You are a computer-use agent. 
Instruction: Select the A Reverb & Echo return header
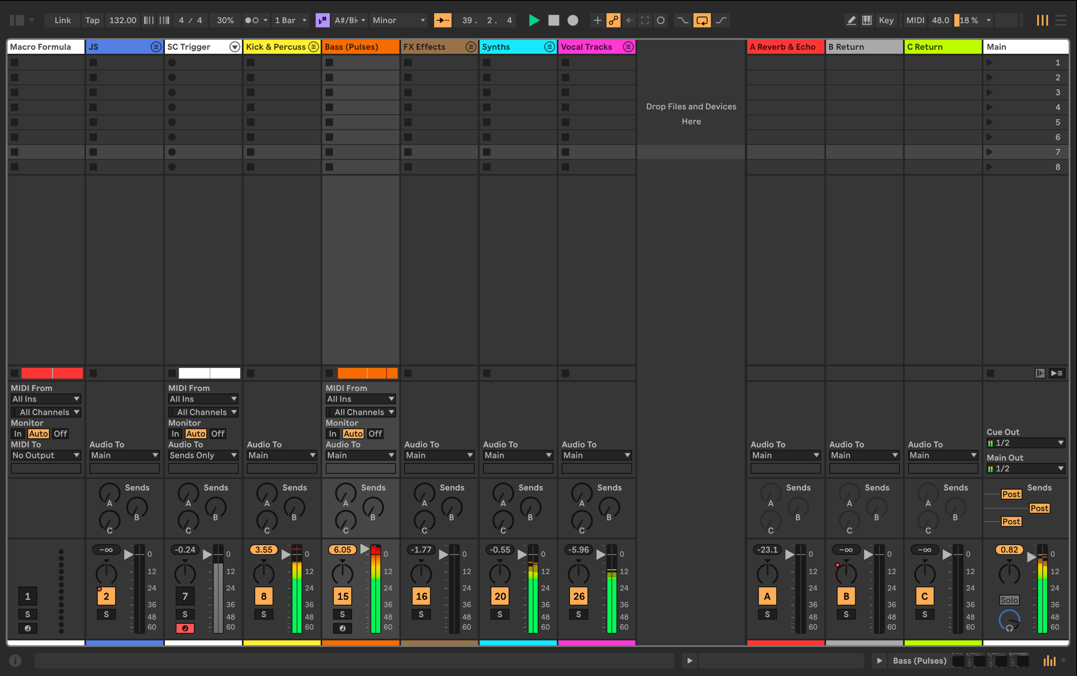784,47
